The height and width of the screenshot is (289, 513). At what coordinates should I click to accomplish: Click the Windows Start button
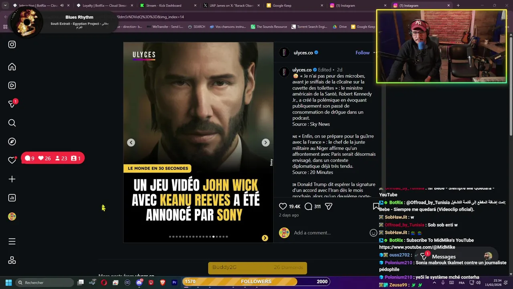[8, 283]
